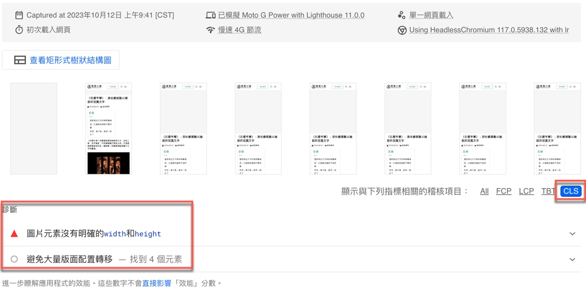Click the single page load icon beside 單一網頁載入
Viewport: 586px width, 296px height.
[401, 15]
